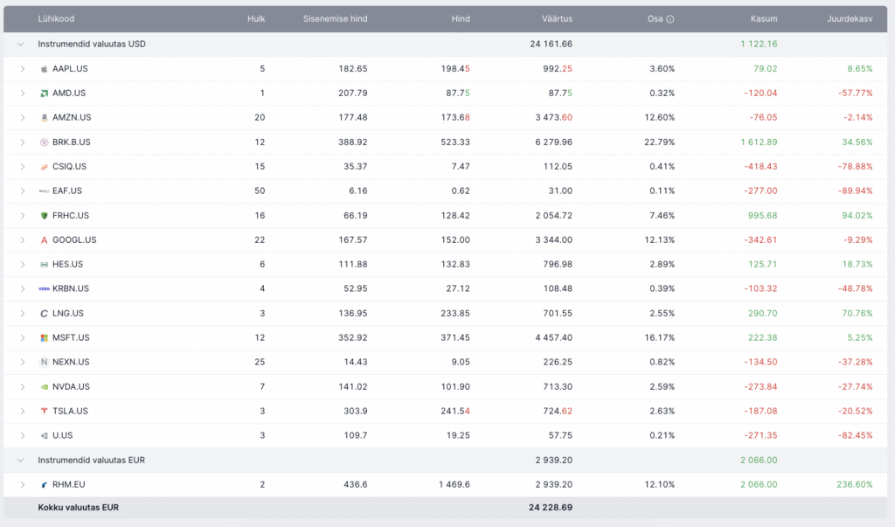Collapse the Instrumendid valuutas USD group
Viewport: 895px width, 527px height.
point(21,44)
